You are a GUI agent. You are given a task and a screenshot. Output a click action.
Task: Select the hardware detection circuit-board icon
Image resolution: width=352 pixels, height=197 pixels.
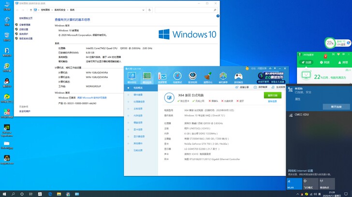pos(147,78)
